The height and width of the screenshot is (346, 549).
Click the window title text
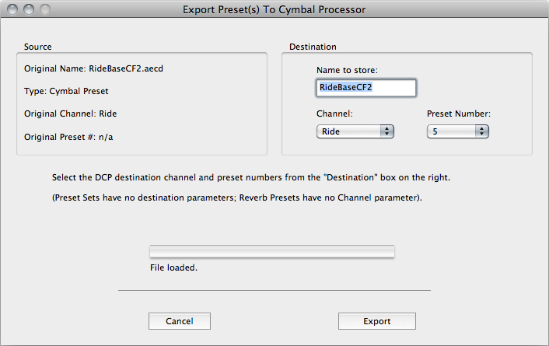(x=274, y=10)
